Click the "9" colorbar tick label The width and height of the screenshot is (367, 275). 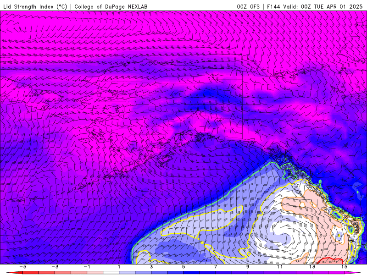point(248,267)
